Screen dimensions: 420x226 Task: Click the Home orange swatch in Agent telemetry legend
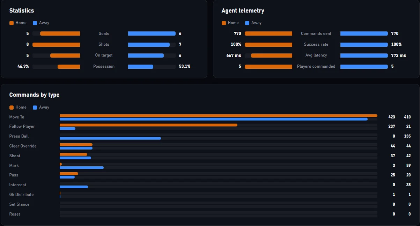pos(224,23)
